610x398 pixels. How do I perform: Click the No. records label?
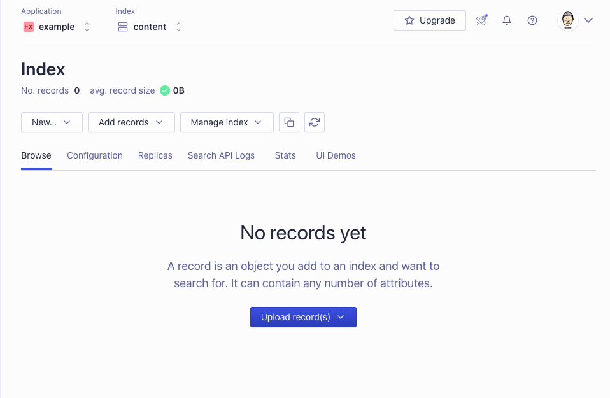pyautogui.click(x=45, y=90)
